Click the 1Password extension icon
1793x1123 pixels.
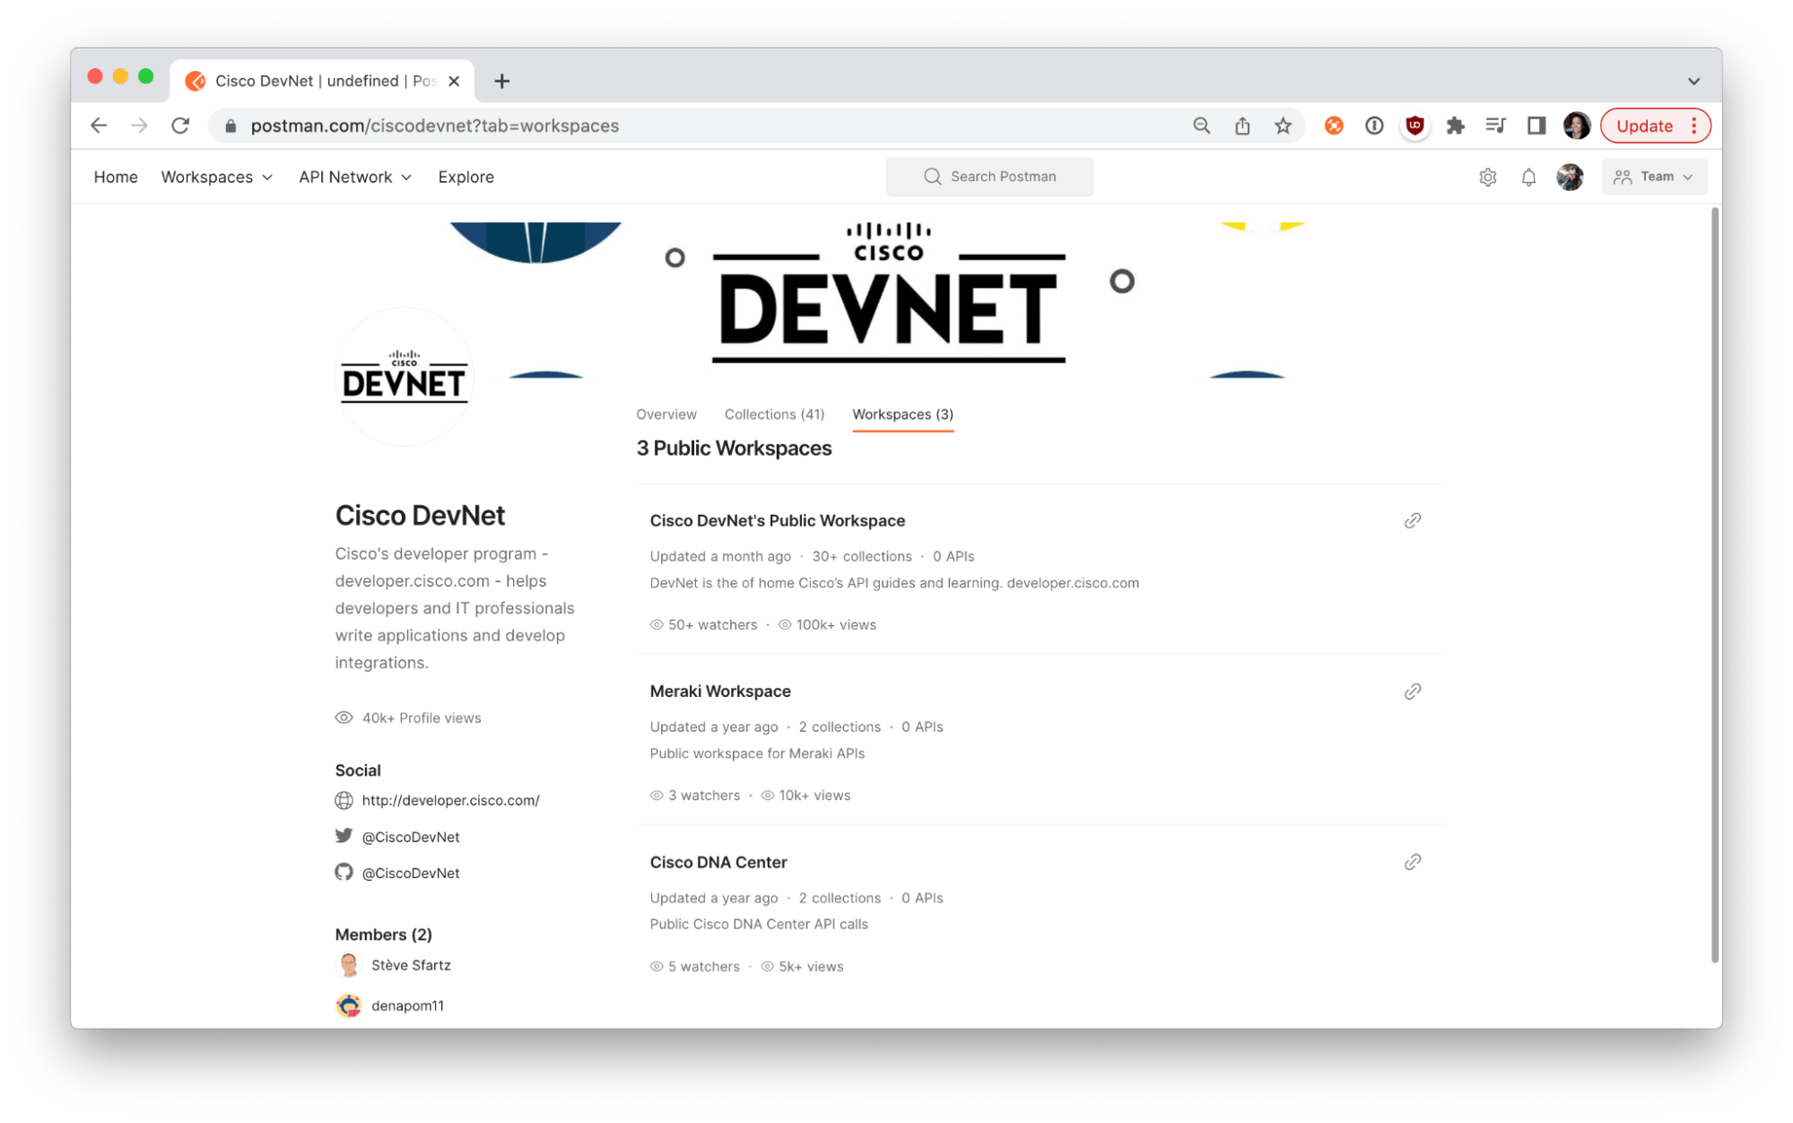[x=1374, y=126]
